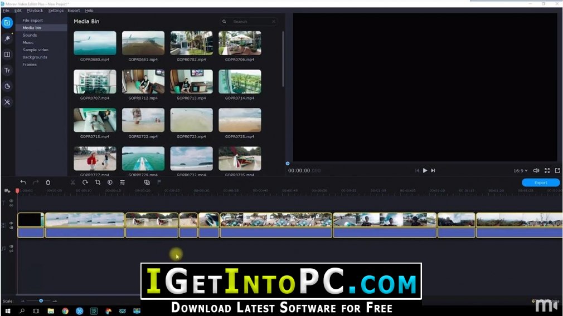Toggle visibility of the title track

[12, 201]
